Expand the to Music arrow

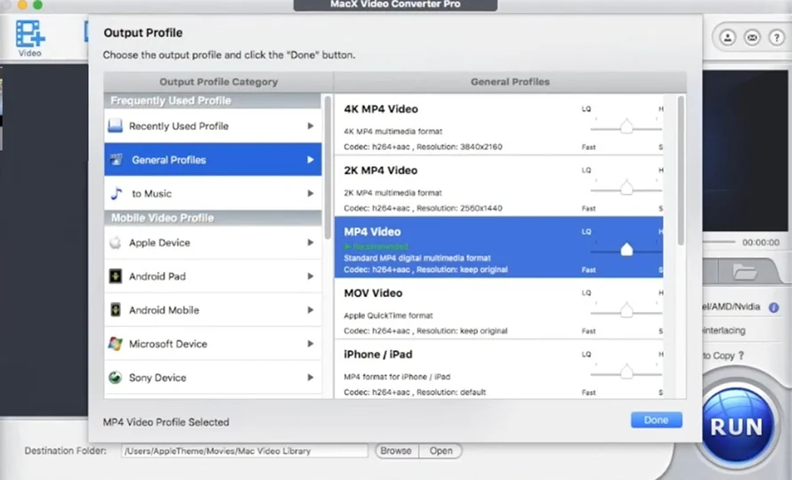(x=311, y=193)
